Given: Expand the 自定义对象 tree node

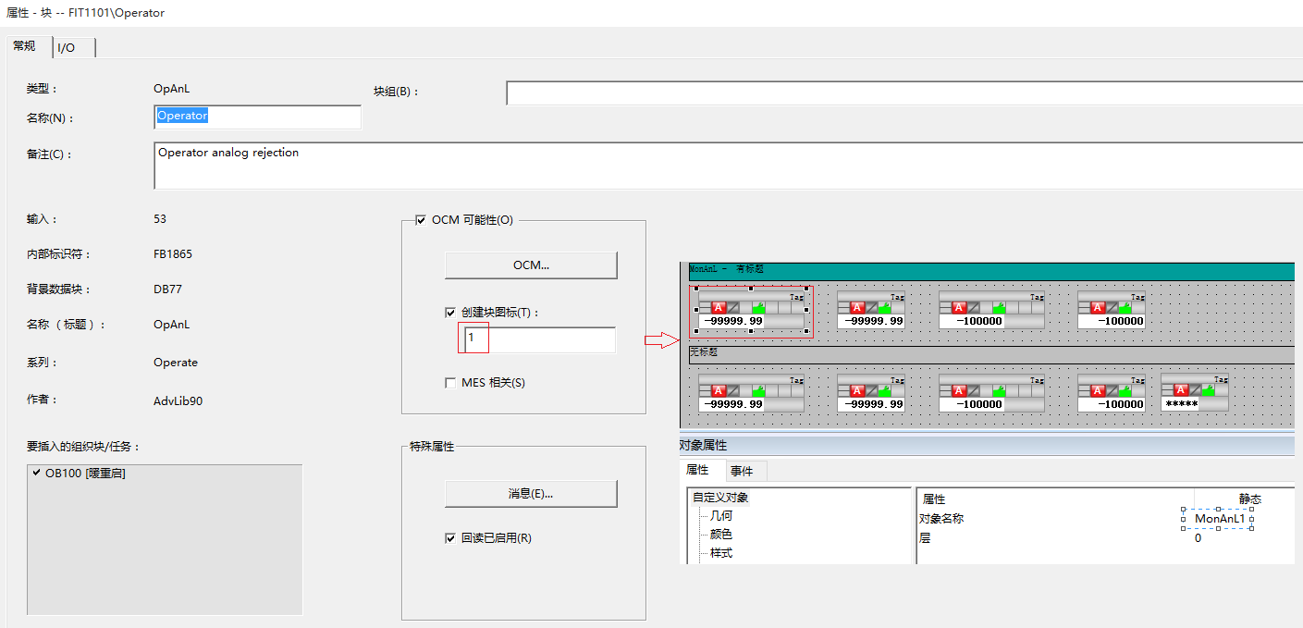Looking at the screenshot, I should (720, 498).
